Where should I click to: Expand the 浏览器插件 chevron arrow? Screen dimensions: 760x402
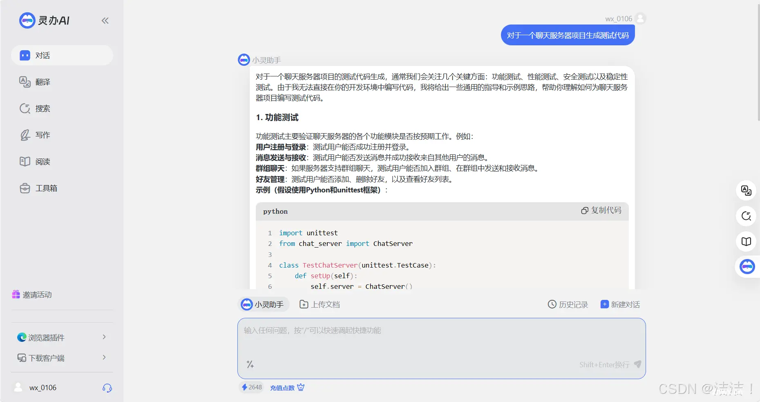click(104, 337)
